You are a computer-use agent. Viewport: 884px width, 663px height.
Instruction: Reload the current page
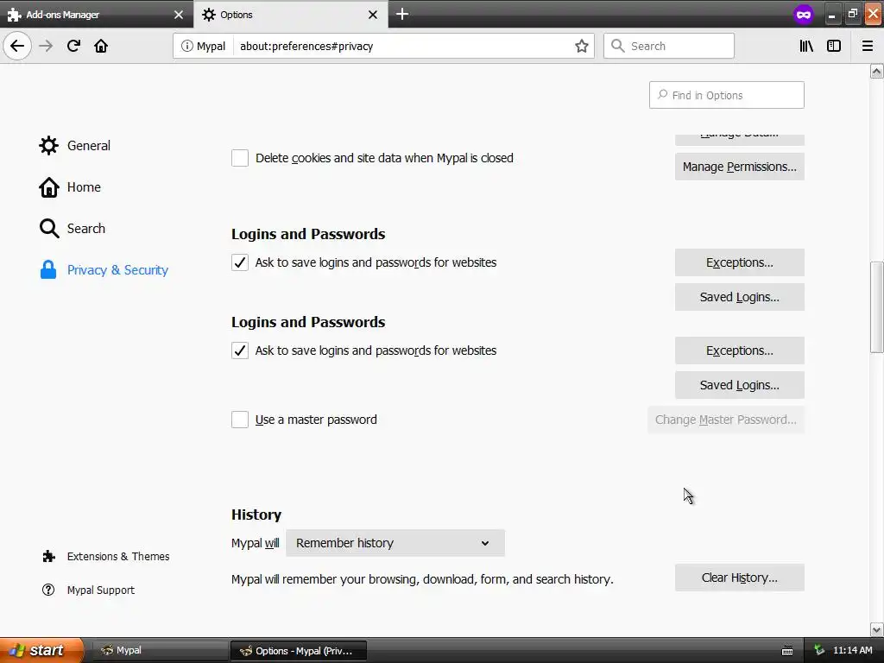click(73, 46)
